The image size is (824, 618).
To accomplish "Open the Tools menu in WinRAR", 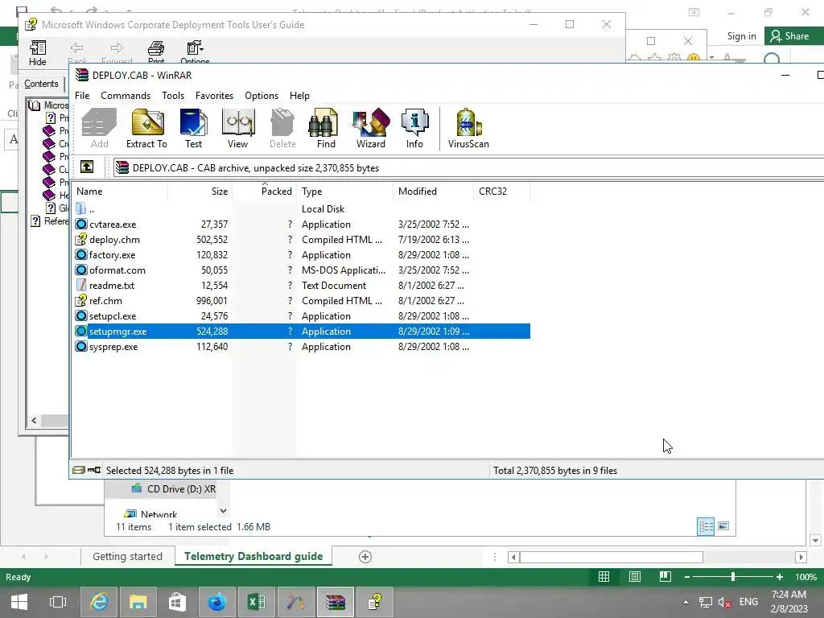I will click(173, 96).
